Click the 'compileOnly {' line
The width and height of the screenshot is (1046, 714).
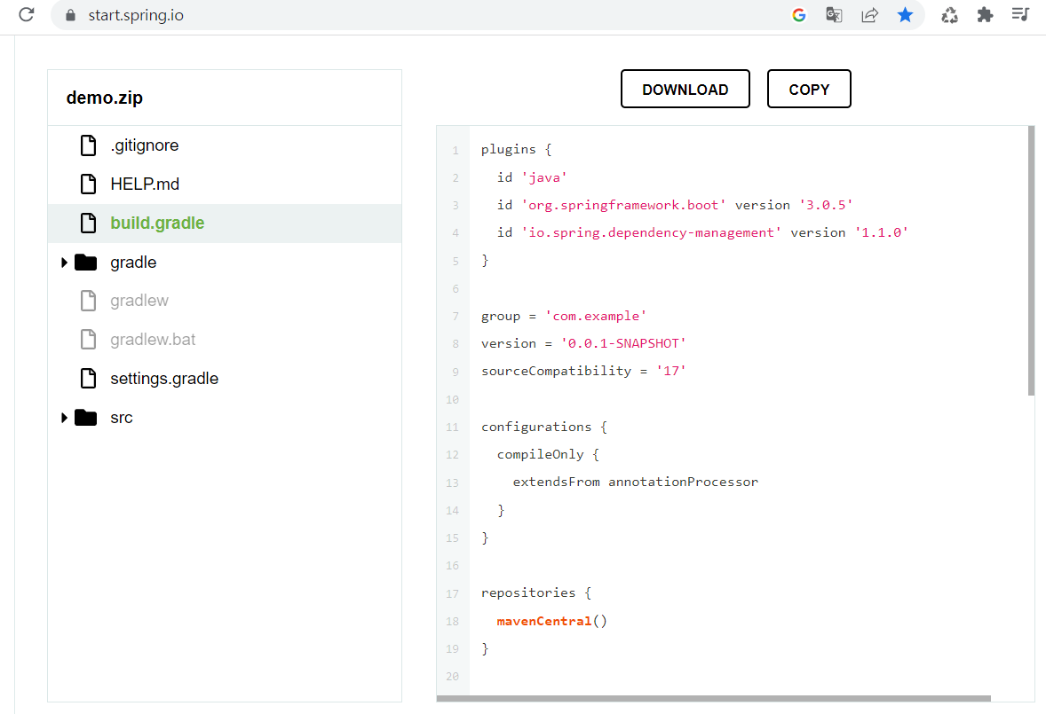point(549,454)
